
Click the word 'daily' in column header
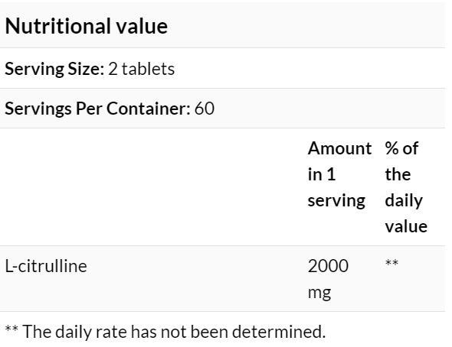tap(404, 201)
